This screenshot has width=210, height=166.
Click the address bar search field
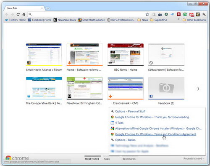click(x=87, y=14)
